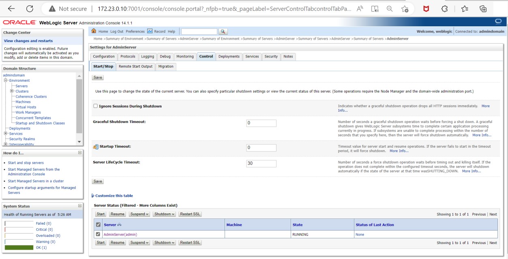
Task: Click the Oracle logo icon at top right
Action: [498, 21]
